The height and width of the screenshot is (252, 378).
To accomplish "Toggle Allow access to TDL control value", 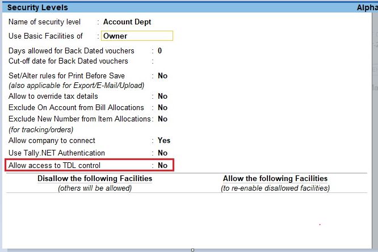I will [162, 165].
